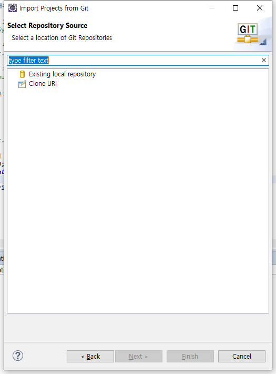The image size is (276, 374).
Task: Close the Import Projects from Git window
Action: click(x=260, y=8)
